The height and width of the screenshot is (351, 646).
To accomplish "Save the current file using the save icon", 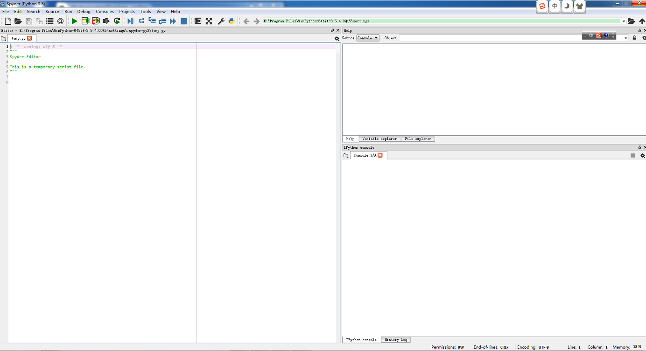I will click(28, 21).
